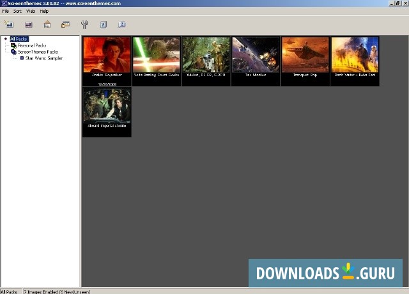Select Personal Packs tree entry
This screenshot has height=294, width=409.
[x=32, y=45]
